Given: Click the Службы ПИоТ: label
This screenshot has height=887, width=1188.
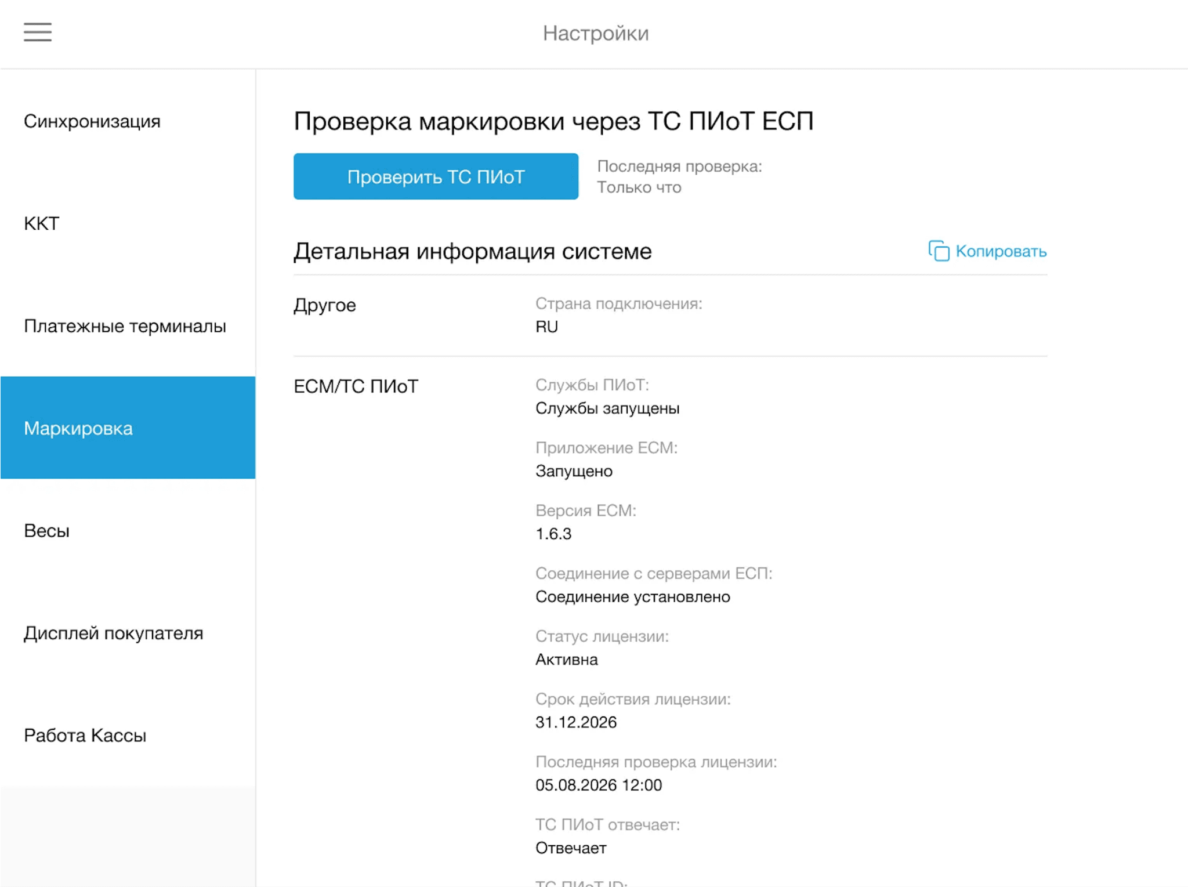Looking at the screenshot, I should 592,385.
